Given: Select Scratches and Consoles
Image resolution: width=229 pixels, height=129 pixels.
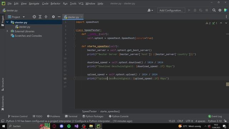Looking at the screenshot, I should (28, 36).
